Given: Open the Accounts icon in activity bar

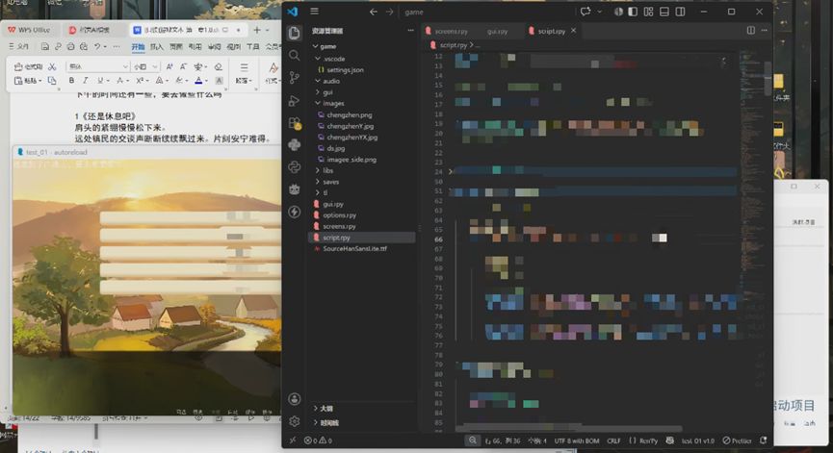Looking at the screenshot, I should [295, 399].
